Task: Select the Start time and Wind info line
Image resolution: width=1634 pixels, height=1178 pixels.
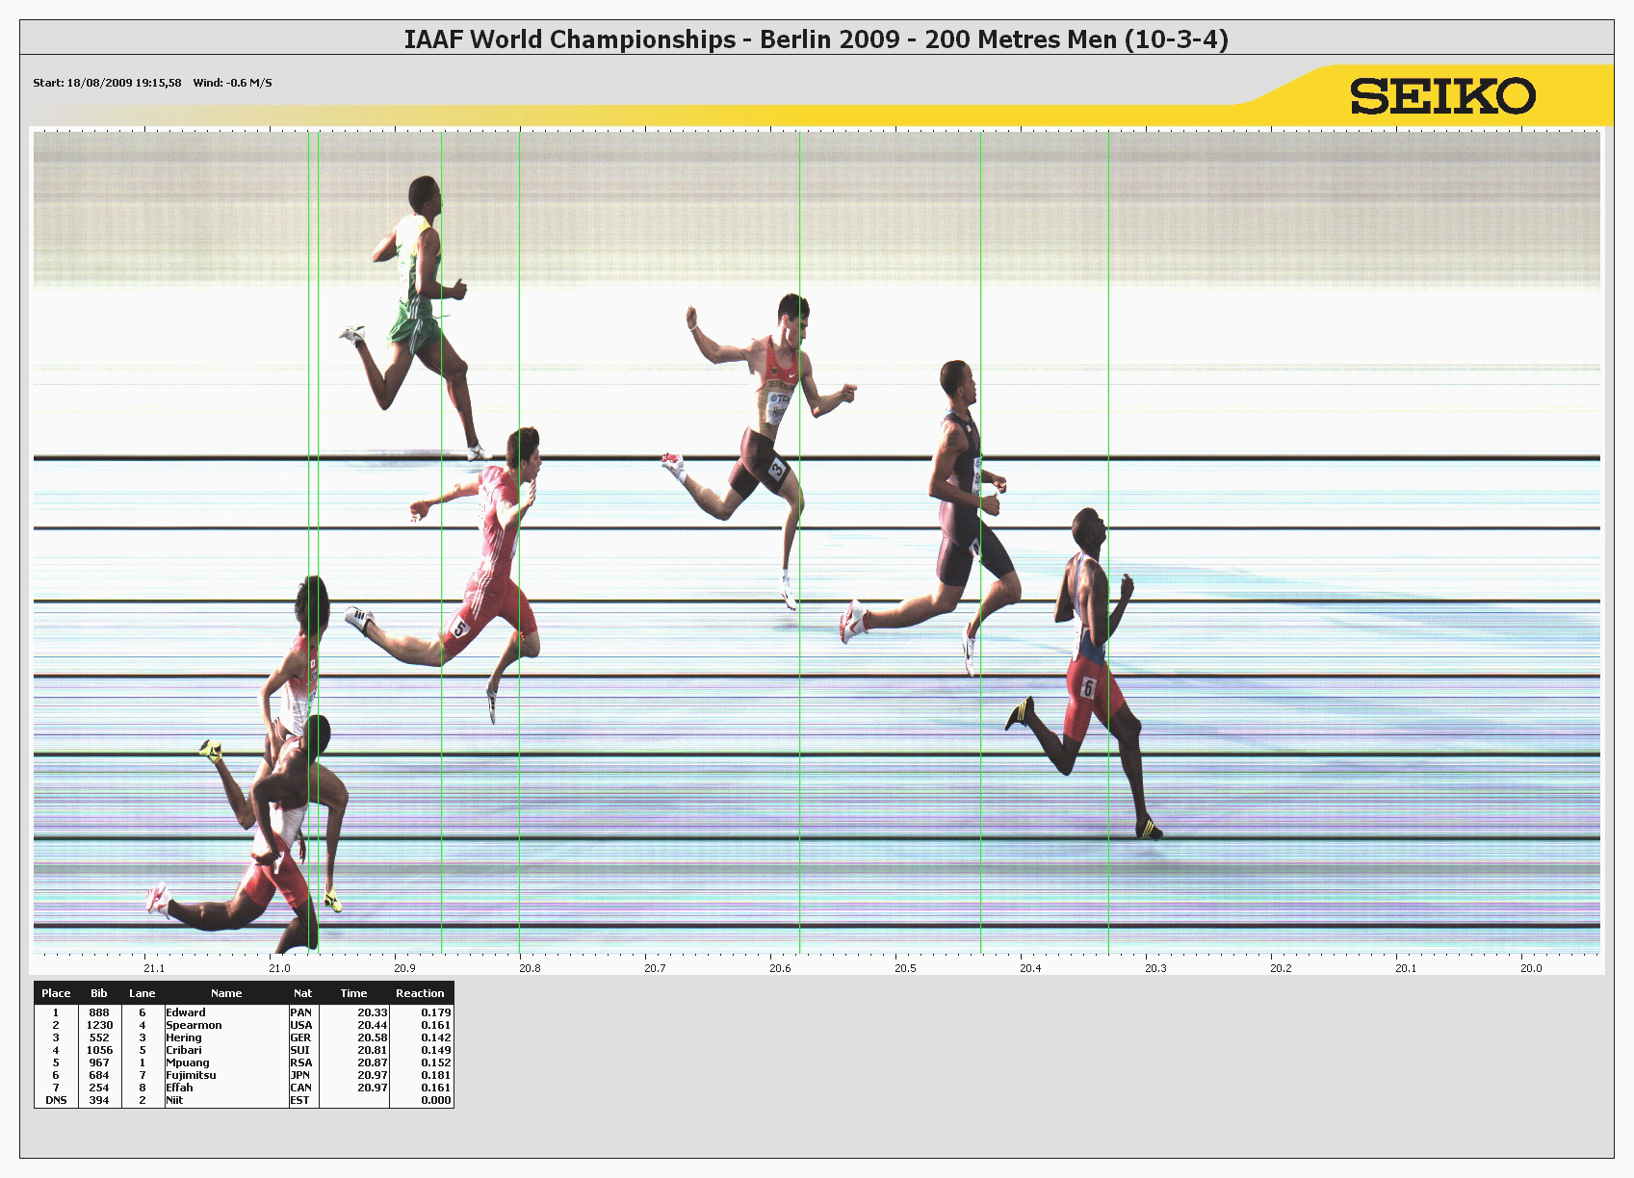Action: [152, 83]
